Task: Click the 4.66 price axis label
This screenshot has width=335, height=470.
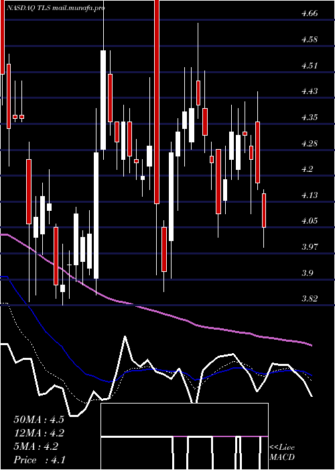Action: click(310, 13)
